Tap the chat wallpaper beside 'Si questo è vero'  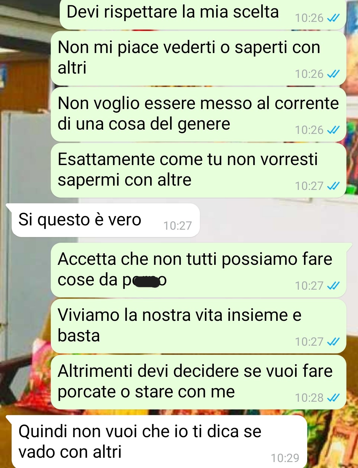[278, 220]
